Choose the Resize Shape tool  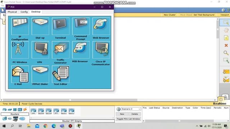point(226,60)
